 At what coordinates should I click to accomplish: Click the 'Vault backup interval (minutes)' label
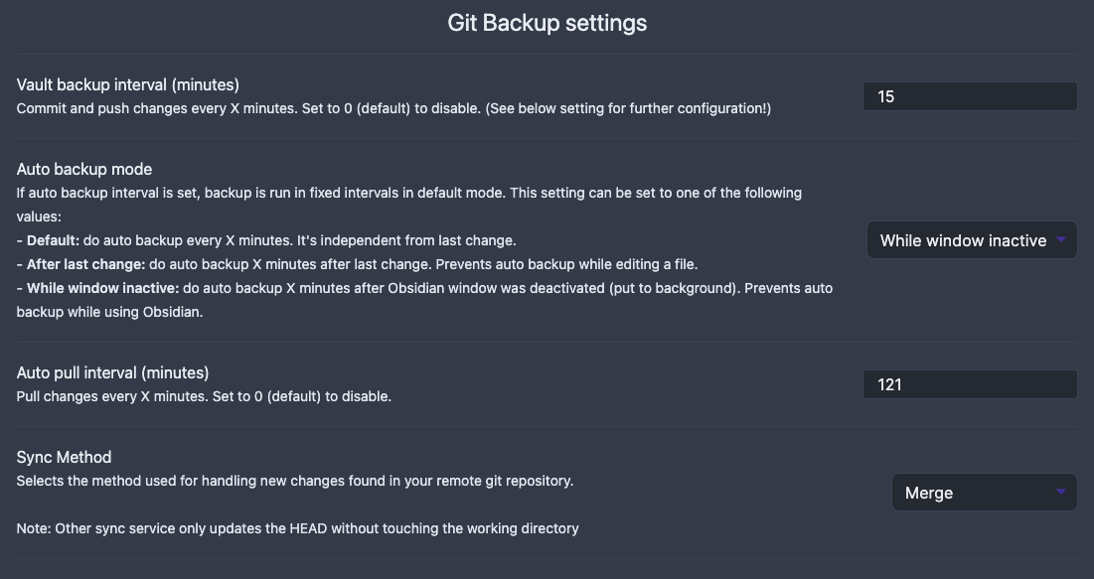(x=127, y=84)
